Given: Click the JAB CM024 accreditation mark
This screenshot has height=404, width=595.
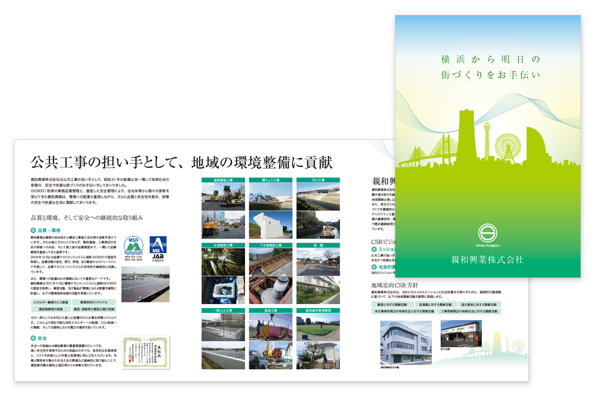Looking at the screenshot, I should 158,247.
